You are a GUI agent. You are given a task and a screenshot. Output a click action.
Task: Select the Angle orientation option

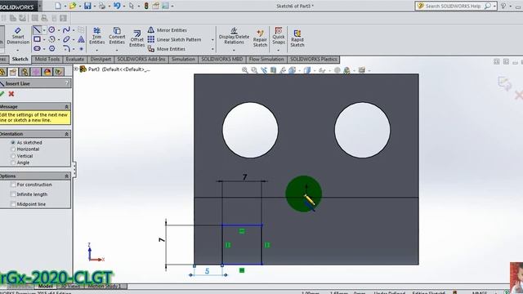click(13, 163)
